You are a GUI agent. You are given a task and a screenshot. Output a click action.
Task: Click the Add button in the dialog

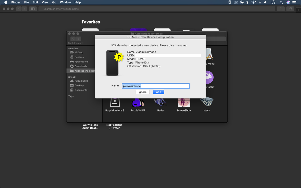pyautogui.click(x=159, y=92)
